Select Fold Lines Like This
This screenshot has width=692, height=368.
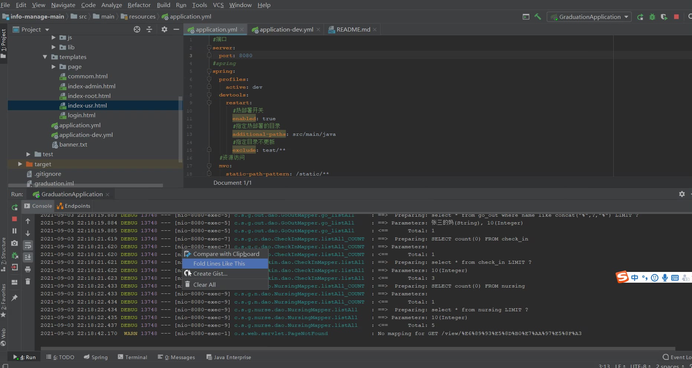coord(219,263)
